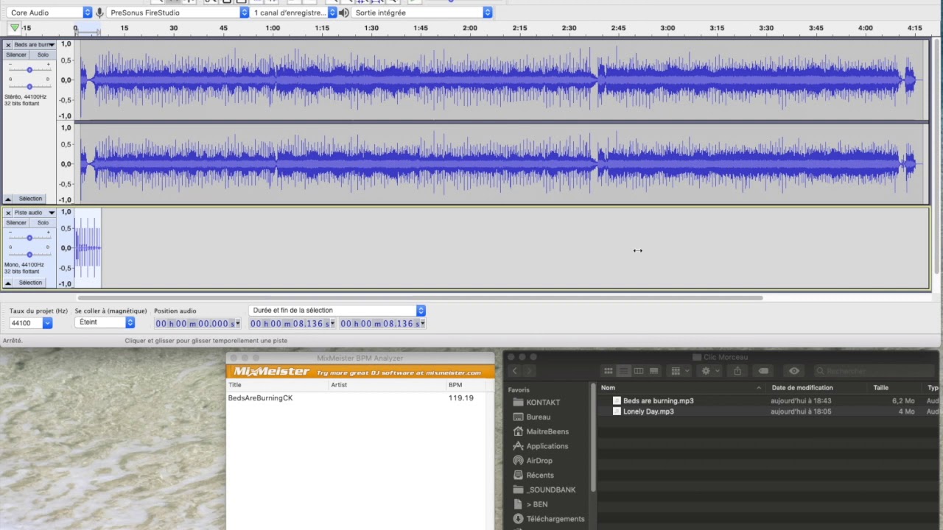Open the Piste audio track menu
Viewport: 943px width, 530px height.
tap(34, 213)
